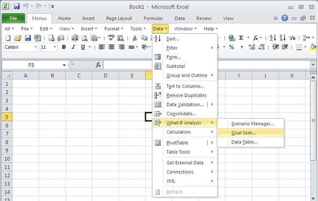Expand the Name Box dropdown arrow
Image resolution: width=318 pixels, height=201 pixels.
click(64, 65)
